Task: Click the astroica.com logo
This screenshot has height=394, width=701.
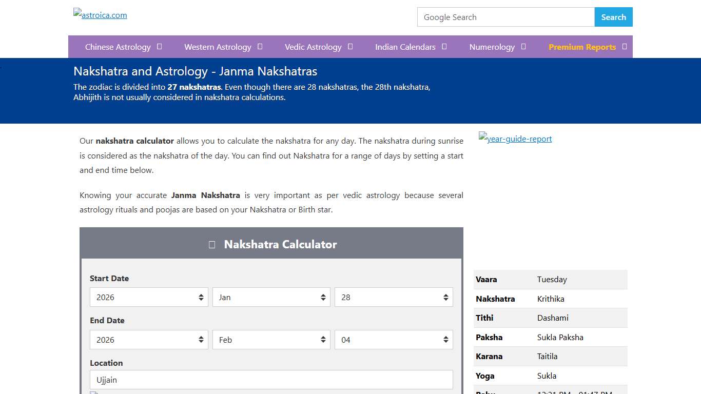Action: [x=100, y=14]
